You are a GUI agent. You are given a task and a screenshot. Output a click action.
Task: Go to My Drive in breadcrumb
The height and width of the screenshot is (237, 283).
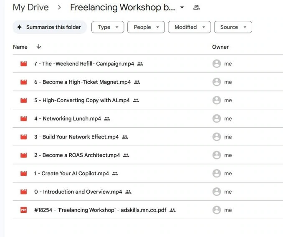click(x=31, y=8)
